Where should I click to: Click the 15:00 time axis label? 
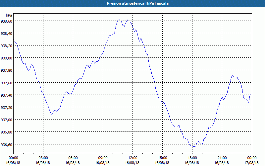coord(162,158)
